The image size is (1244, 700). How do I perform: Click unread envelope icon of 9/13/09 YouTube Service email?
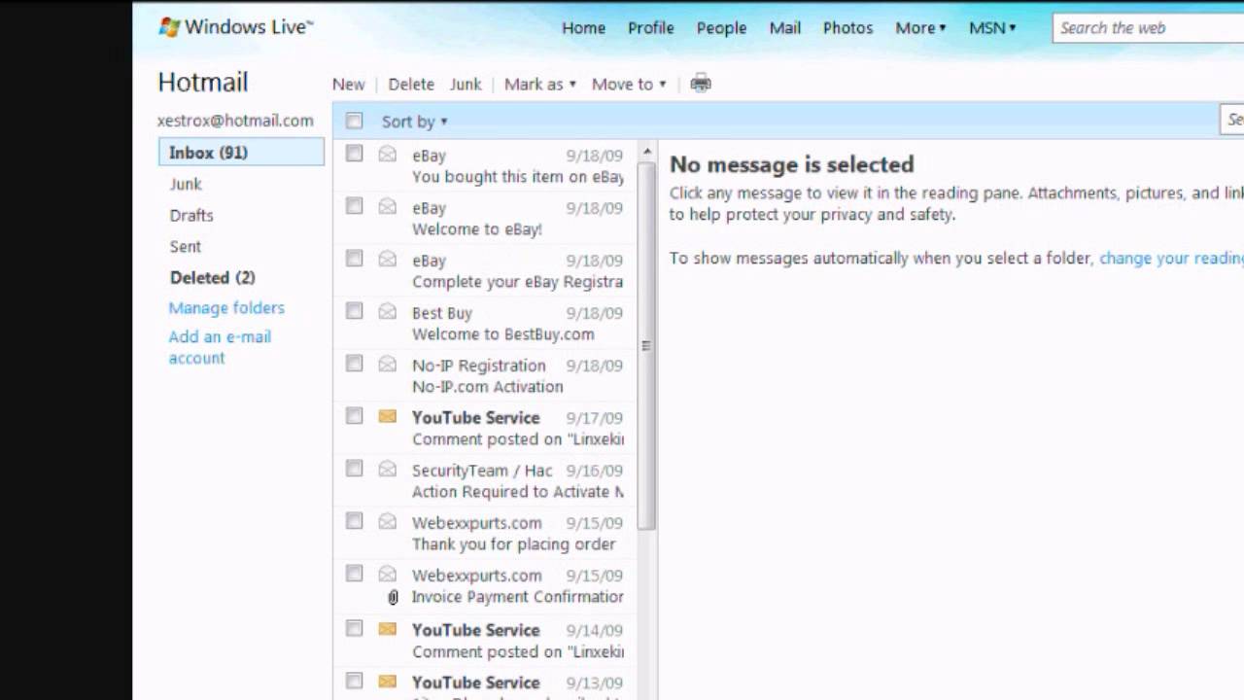[388, 682]
